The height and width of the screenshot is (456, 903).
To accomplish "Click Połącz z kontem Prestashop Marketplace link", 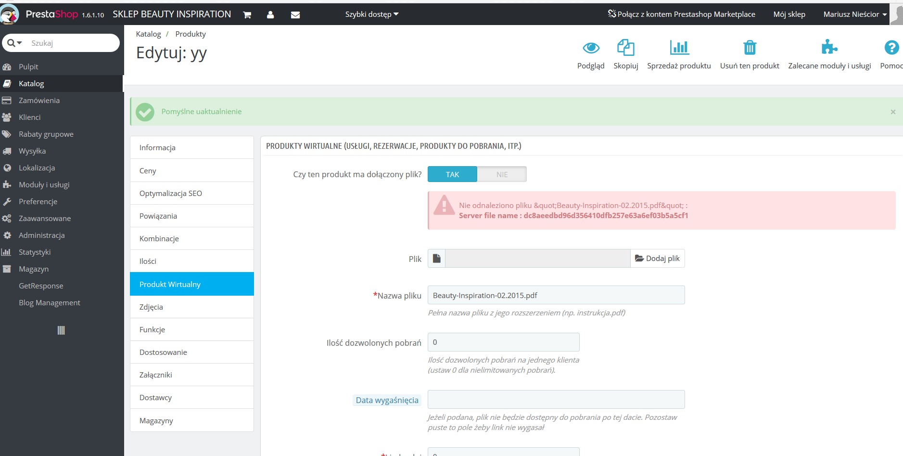I will click(681, 14).
